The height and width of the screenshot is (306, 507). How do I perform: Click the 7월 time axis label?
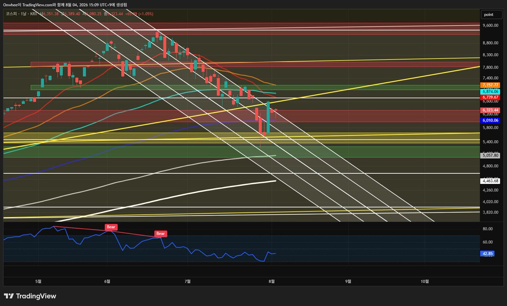pos(188,281)
